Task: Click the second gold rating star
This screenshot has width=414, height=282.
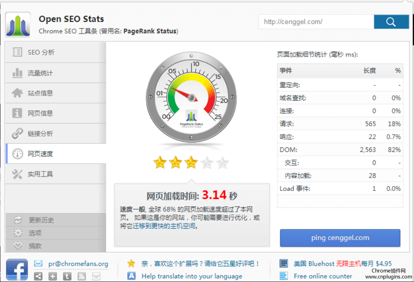Action: click(x=176, y=162)
